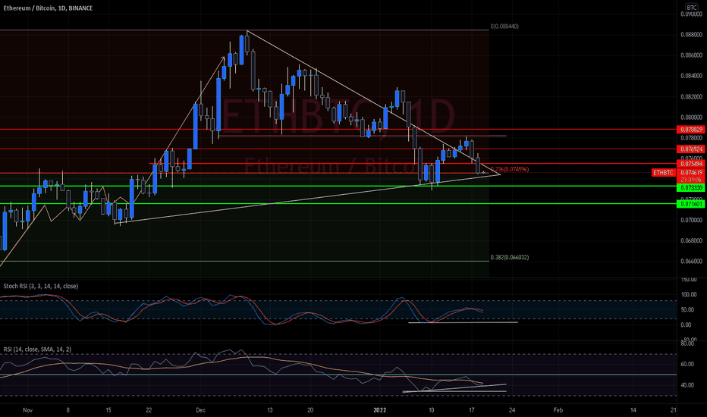
Task: Click the BTC currency button
Action: click(x=691, y=8)
